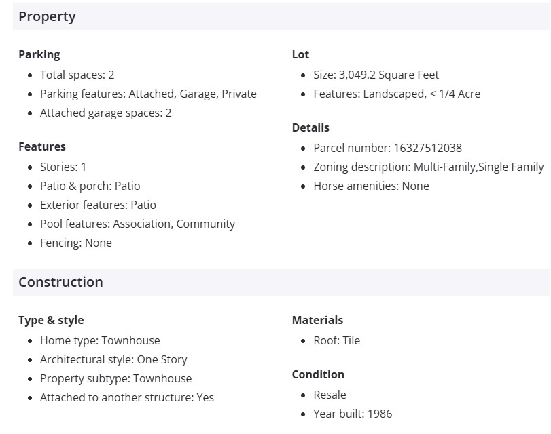The width and height of the screenshot is (551, 434).
Task: Click the Lot Features: Landscaped entry
Action: (397, 94)
